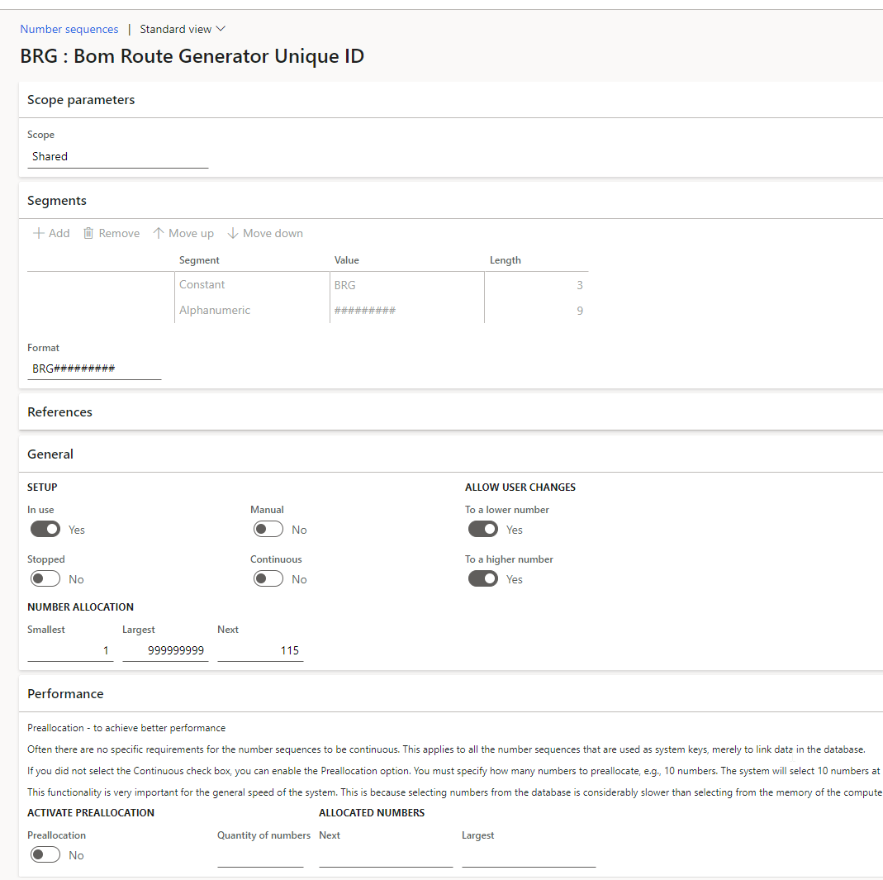The height and width of the screenshot is (880, 883).
Task: Open the Standard view dropdown
Action: click(x=183, y=29)
